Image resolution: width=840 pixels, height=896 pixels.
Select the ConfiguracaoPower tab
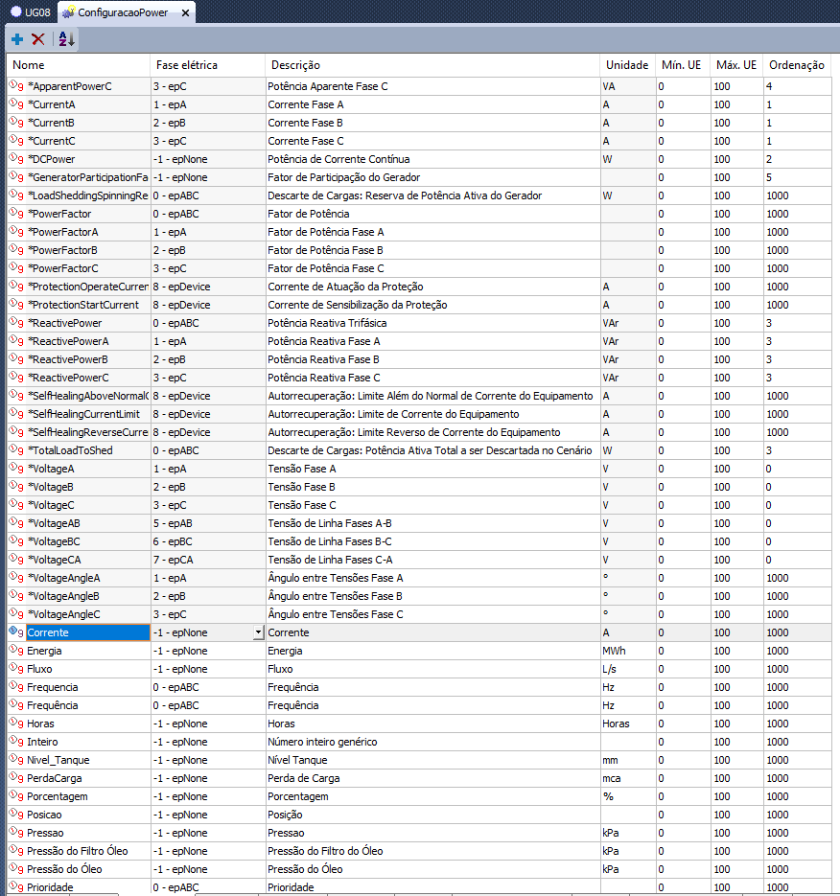[x=123, y=12]
